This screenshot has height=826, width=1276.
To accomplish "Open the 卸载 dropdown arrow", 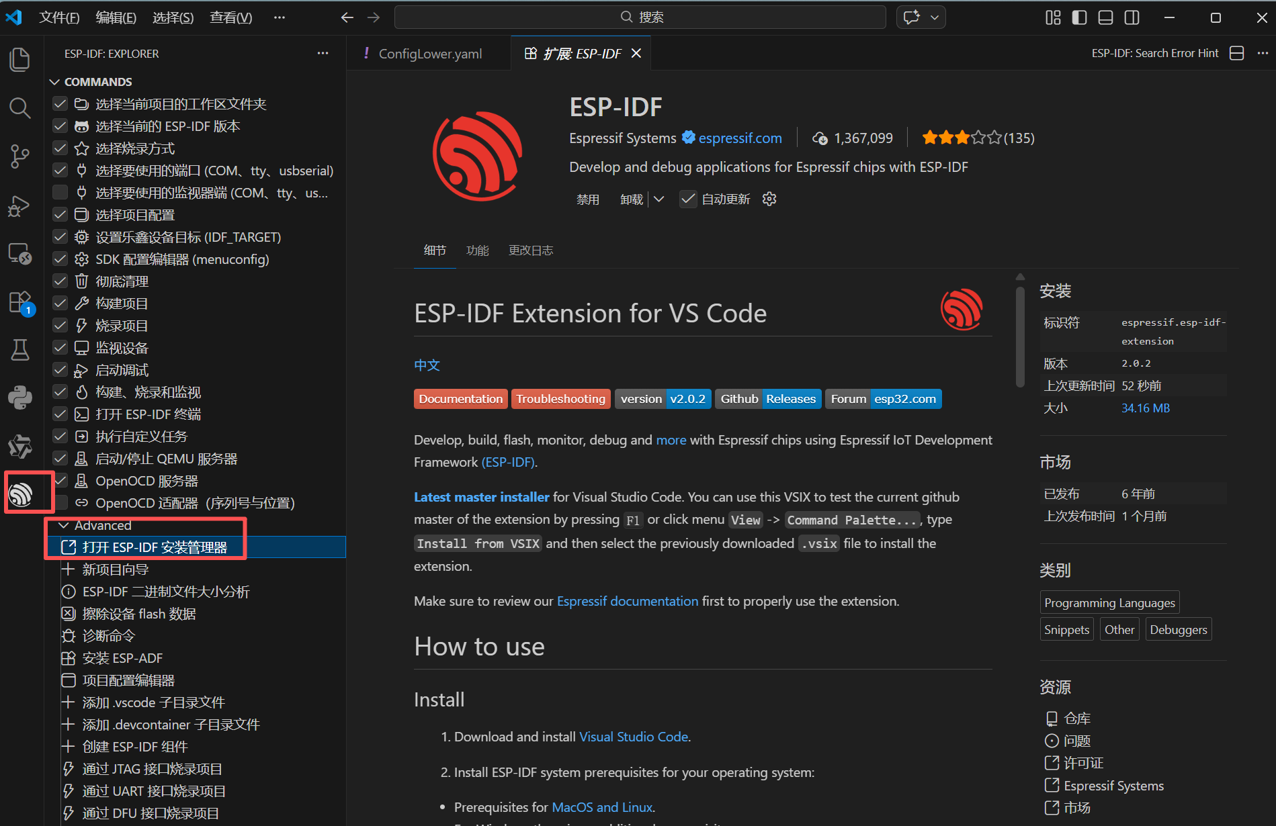I will 659,199.
